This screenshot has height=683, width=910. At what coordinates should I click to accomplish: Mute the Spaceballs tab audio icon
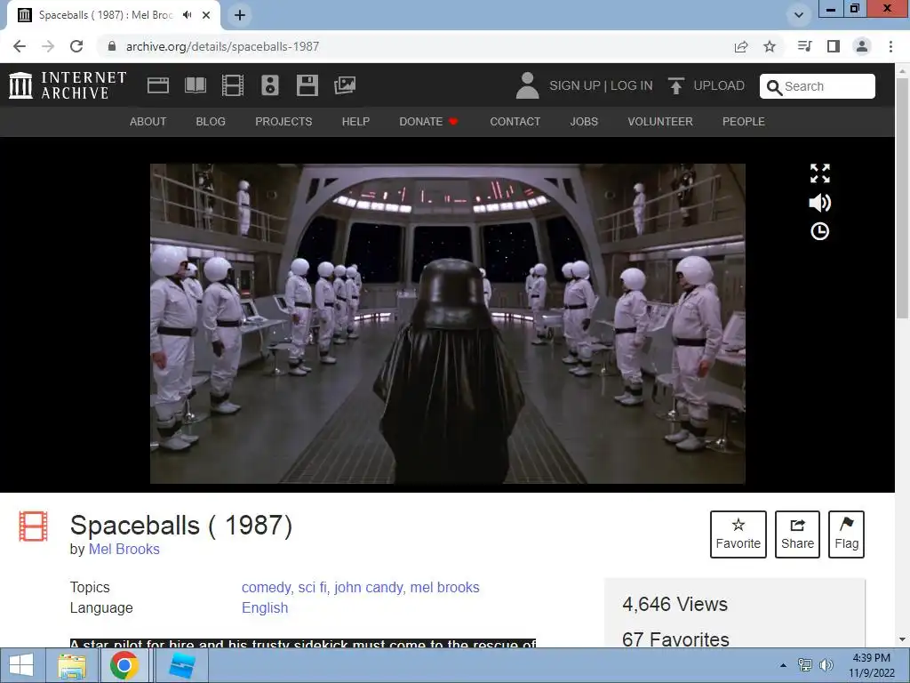[187, 15]
